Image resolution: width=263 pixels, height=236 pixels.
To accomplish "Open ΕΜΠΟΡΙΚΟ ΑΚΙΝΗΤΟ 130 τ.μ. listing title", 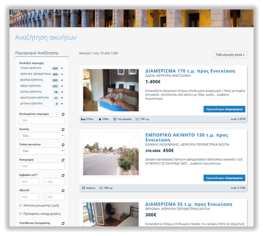I will point(187,137).
